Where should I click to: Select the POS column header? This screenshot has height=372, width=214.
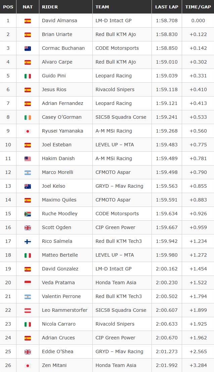(8, 7)
